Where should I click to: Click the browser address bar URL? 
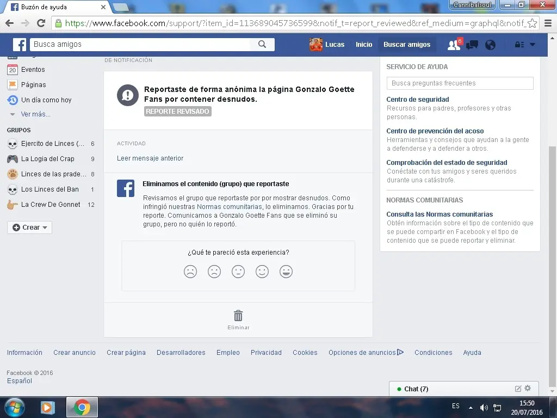pyautogui.click(x=295, y=23)
